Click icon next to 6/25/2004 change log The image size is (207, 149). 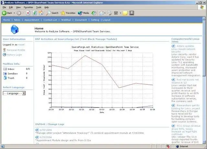[37, 137]
